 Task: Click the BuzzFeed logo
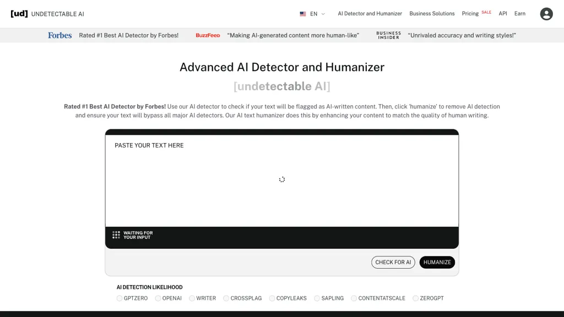coord(208,35)
